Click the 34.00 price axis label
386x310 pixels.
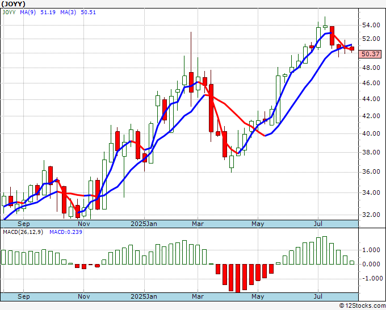[x=371, y=192]
